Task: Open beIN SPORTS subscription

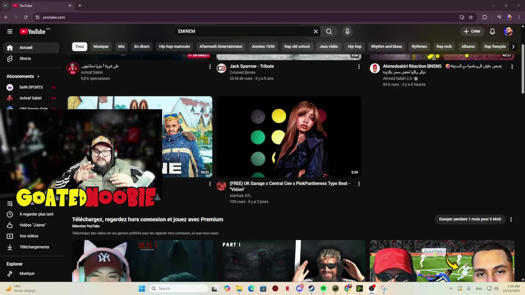Action: [x=31, y=87]
